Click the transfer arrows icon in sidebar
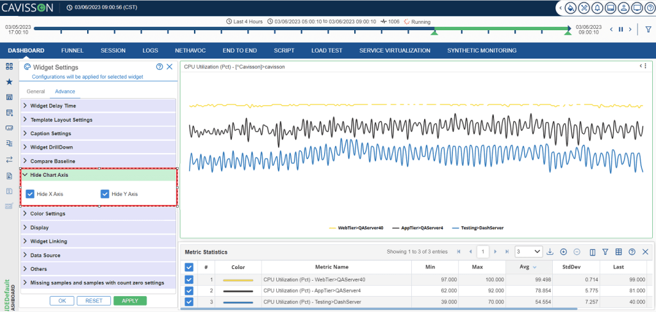This screenshot has width=656, height=312. coord(9,160)
